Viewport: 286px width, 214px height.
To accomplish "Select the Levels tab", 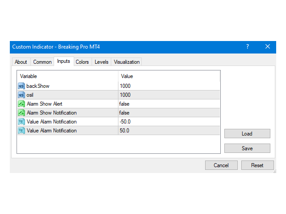I will click(101, 62).
